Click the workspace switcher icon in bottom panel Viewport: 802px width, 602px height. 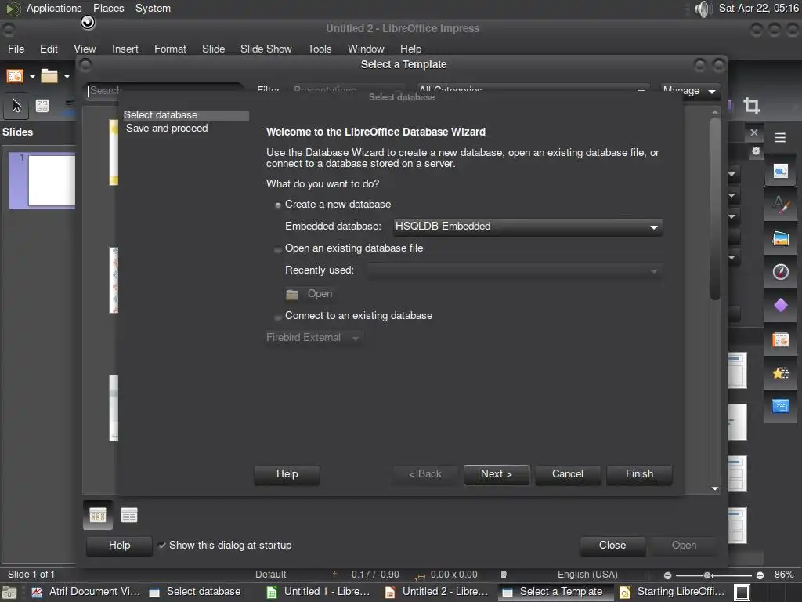click(x=742, y=593)
